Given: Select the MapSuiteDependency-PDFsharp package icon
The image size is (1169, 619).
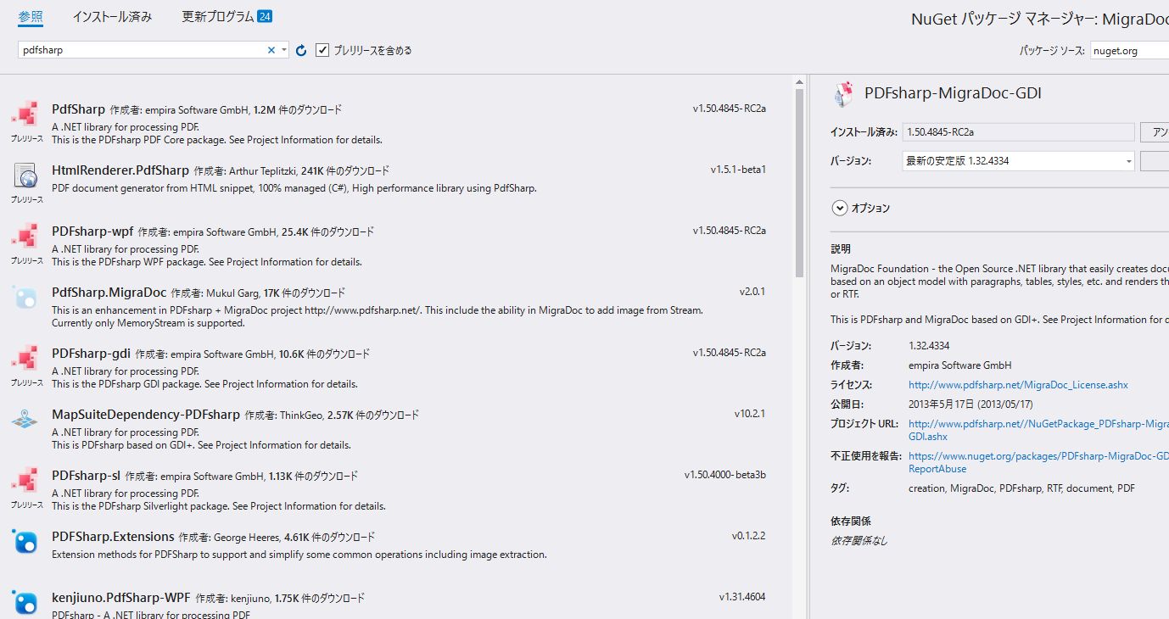Looking at the screenshot, I should tap(25, 421).
